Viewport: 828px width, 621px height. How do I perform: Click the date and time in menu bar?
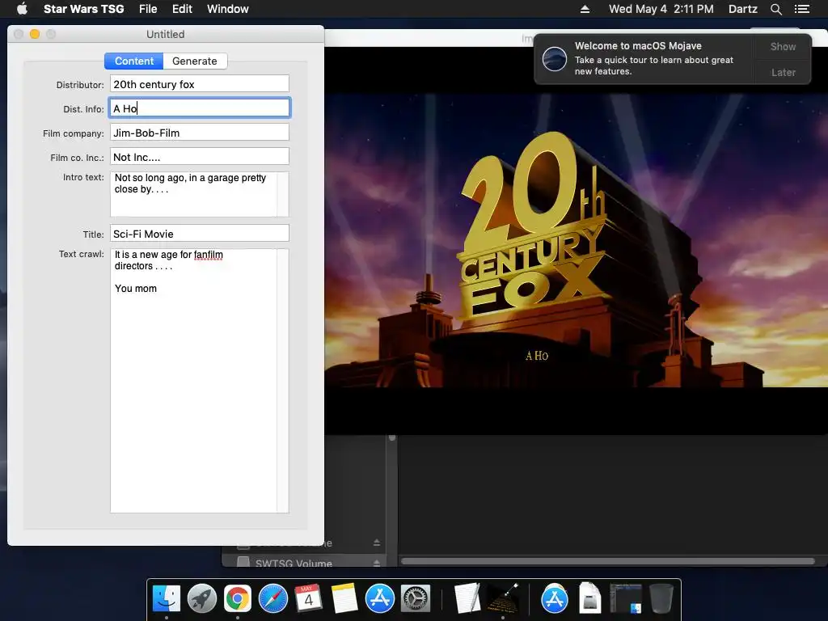pyautogui.click(x=661, y=9)
